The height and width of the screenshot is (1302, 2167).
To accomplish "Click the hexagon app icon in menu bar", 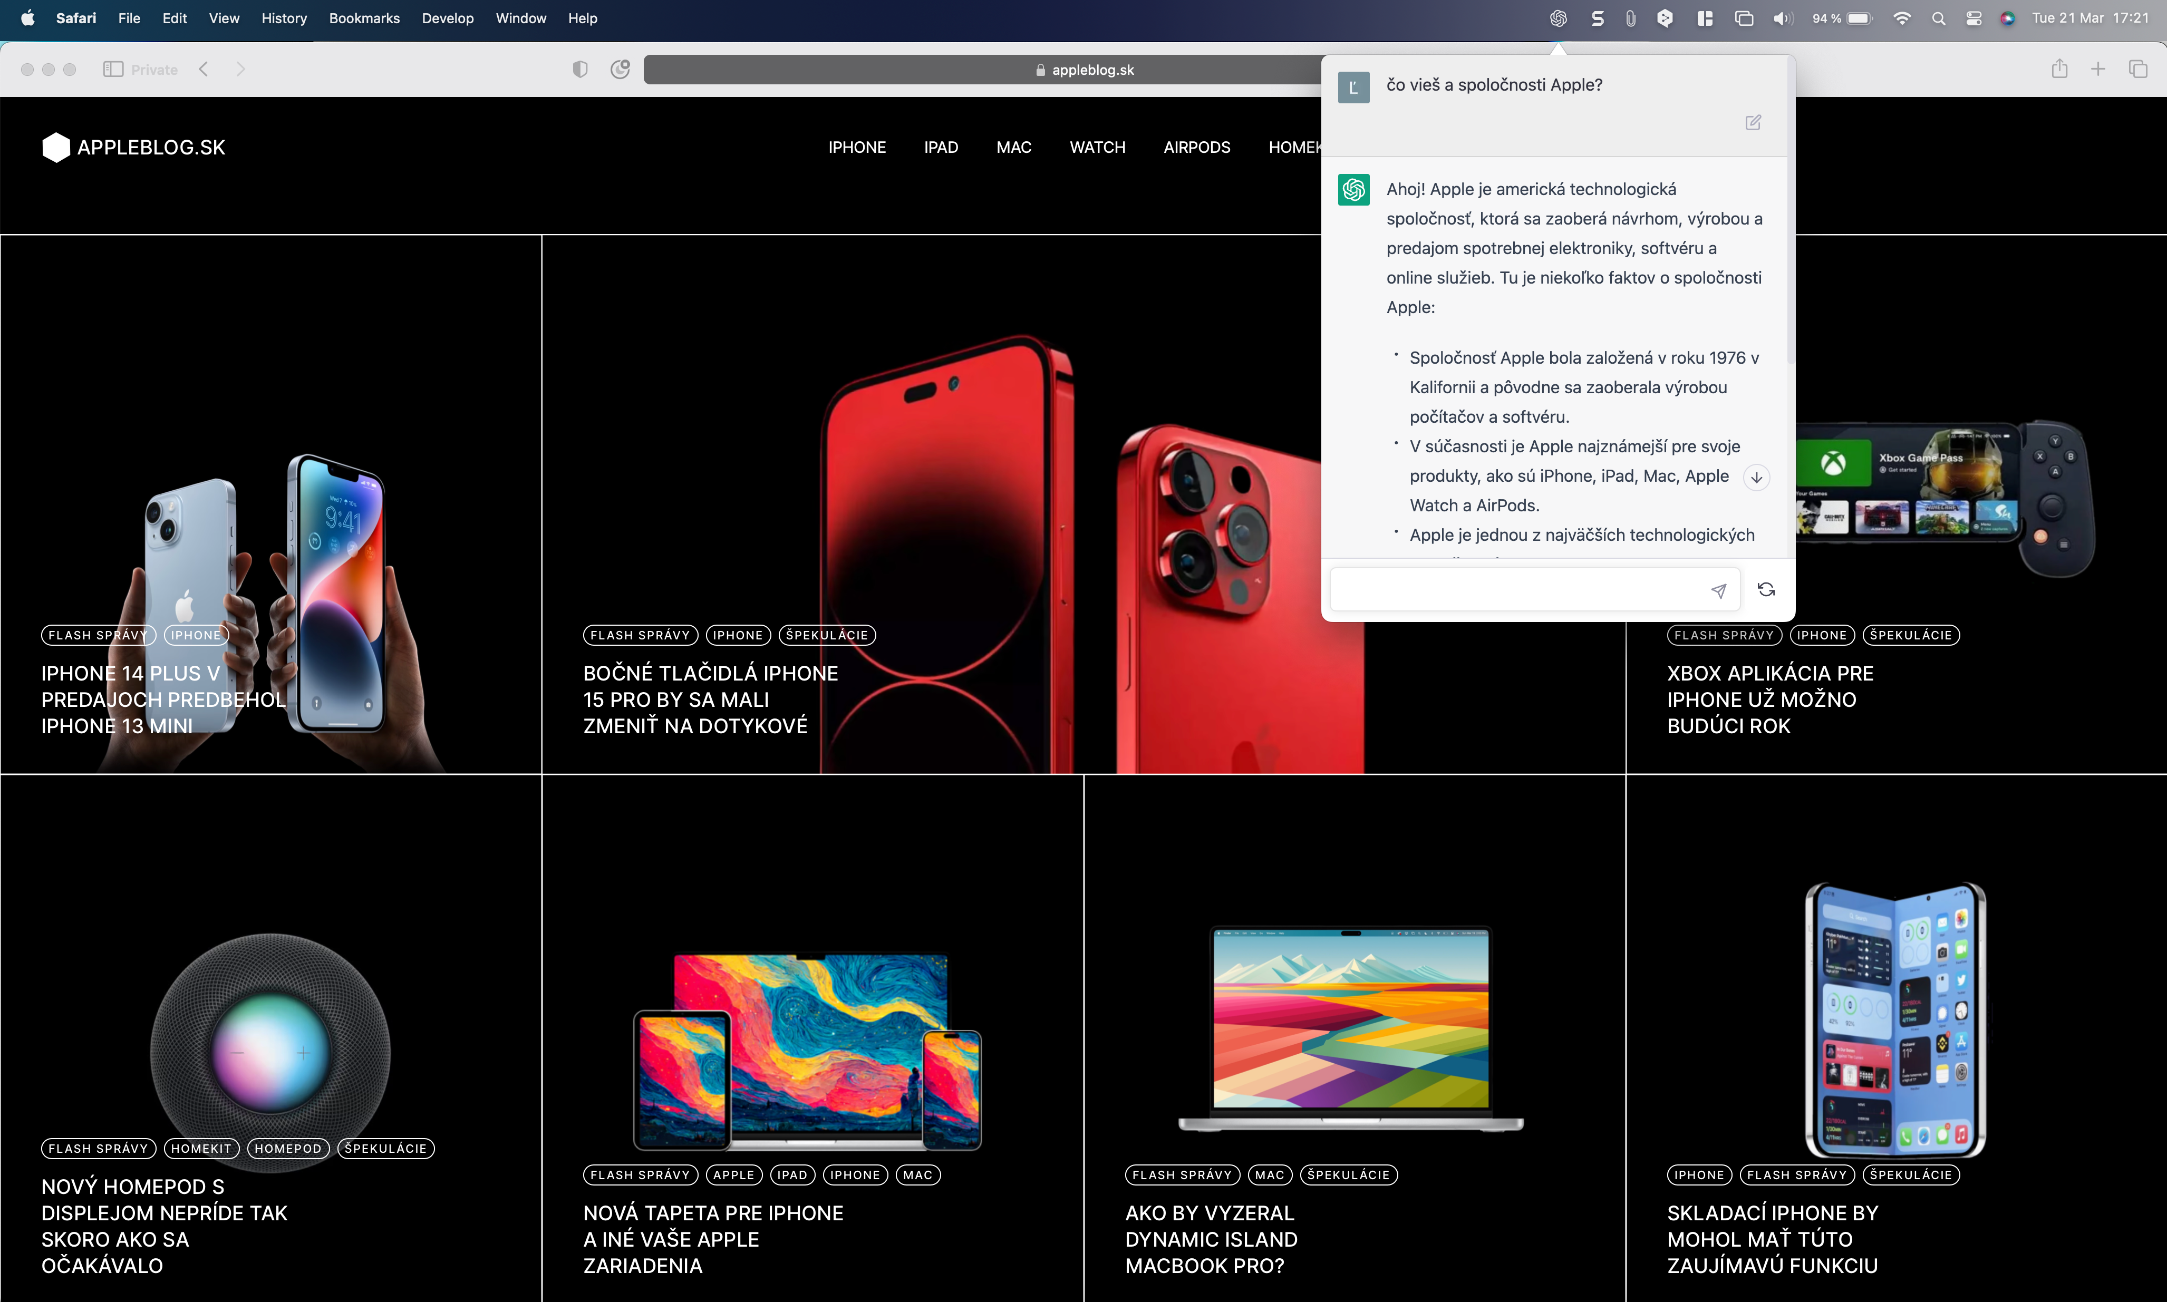I will 1665,18.
